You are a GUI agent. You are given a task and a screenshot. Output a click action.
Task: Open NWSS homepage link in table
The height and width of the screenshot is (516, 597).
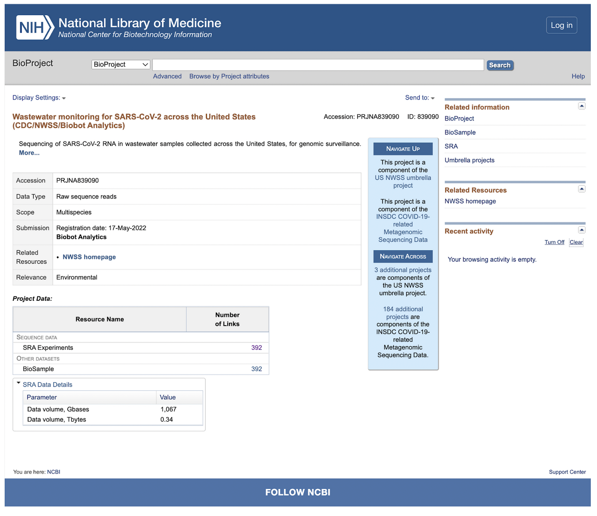click(89, 257)
